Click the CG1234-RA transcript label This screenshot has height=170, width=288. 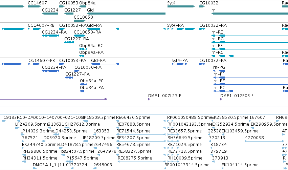tap(54, 32)
